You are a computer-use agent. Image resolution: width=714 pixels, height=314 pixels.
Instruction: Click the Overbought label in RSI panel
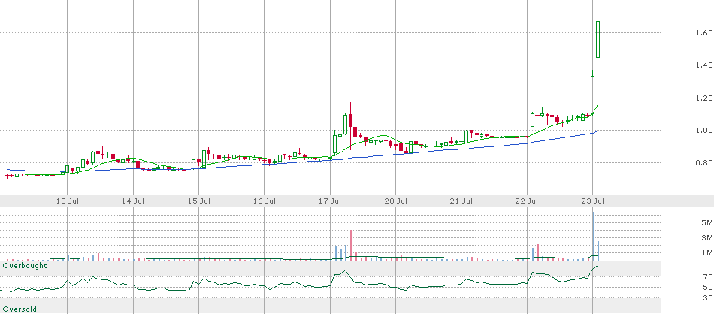pyautogui.click(x=25, y=265)
